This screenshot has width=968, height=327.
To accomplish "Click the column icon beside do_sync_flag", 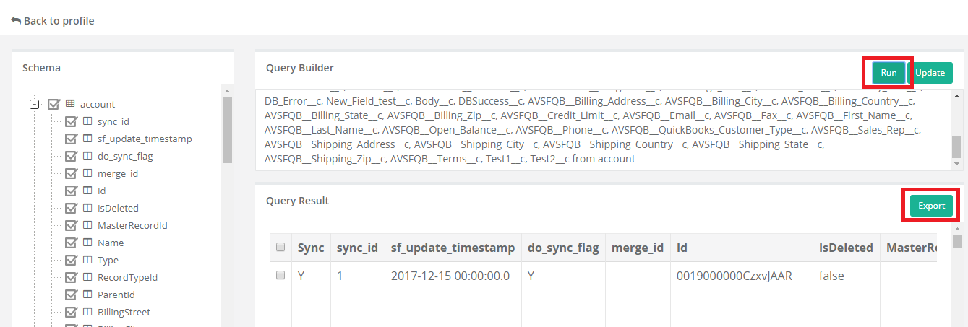I will [x=87, y=156].
